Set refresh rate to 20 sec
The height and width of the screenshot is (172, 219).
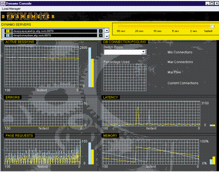click(139, 31)
